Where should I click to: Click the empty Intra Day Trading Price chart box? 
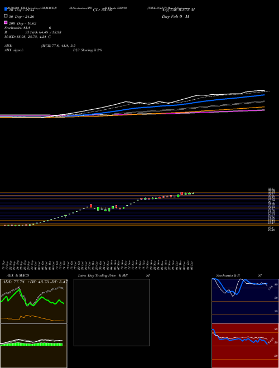[112, 312]
